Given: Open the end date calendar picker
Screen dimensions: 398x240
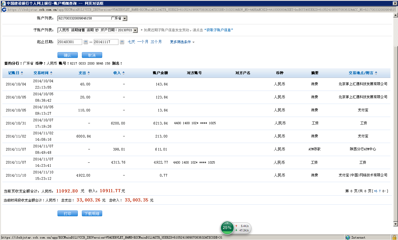Looking at the screenshot, I should (x=122, y=42).
